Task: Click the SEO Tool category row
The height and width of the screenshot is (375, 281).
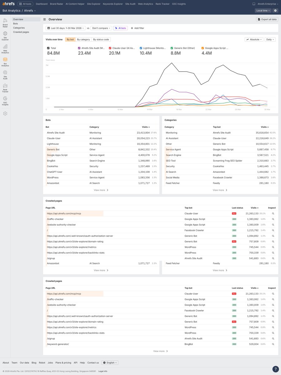Action: click(x=220, y=161)
